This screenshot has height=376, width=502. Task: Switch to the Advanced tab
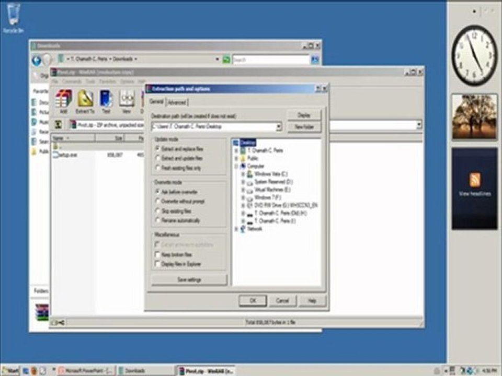177,102
